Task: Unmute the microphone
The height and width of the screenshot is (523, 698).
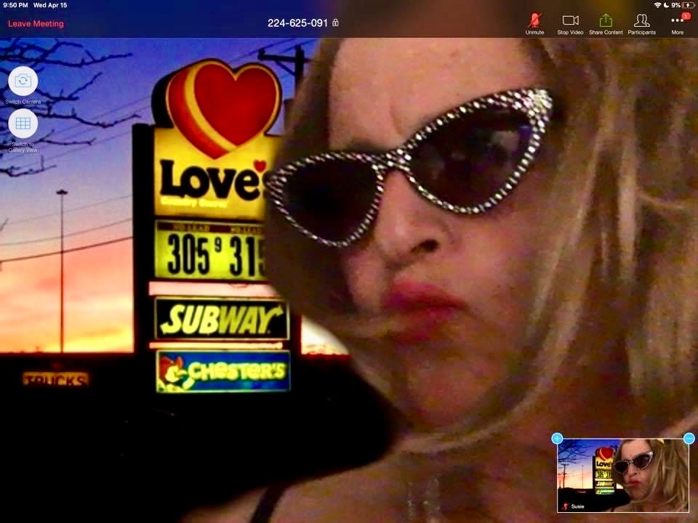Action: pyautogui.click(x=534, y=24)
